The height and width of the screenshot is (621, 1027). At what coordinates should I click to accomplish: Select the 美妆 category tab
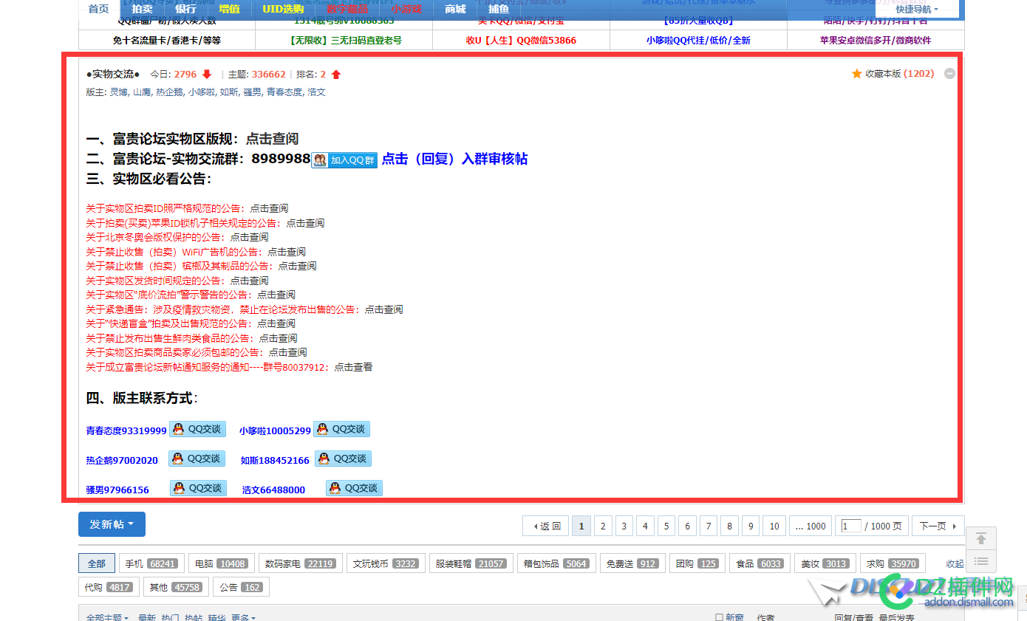(826, 563)
